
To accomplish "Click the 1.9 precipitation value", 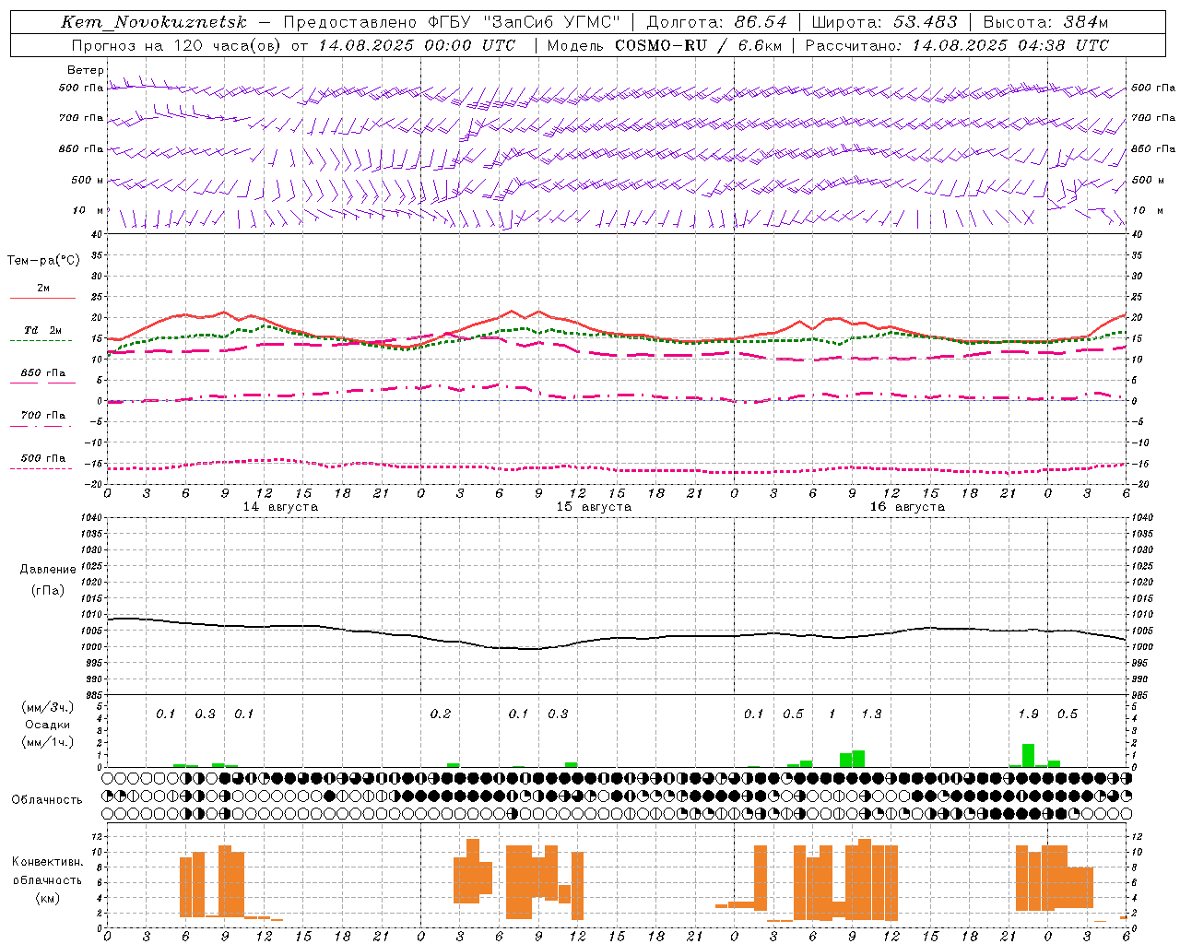I will pyautogui.click(x=1028, y=714).
